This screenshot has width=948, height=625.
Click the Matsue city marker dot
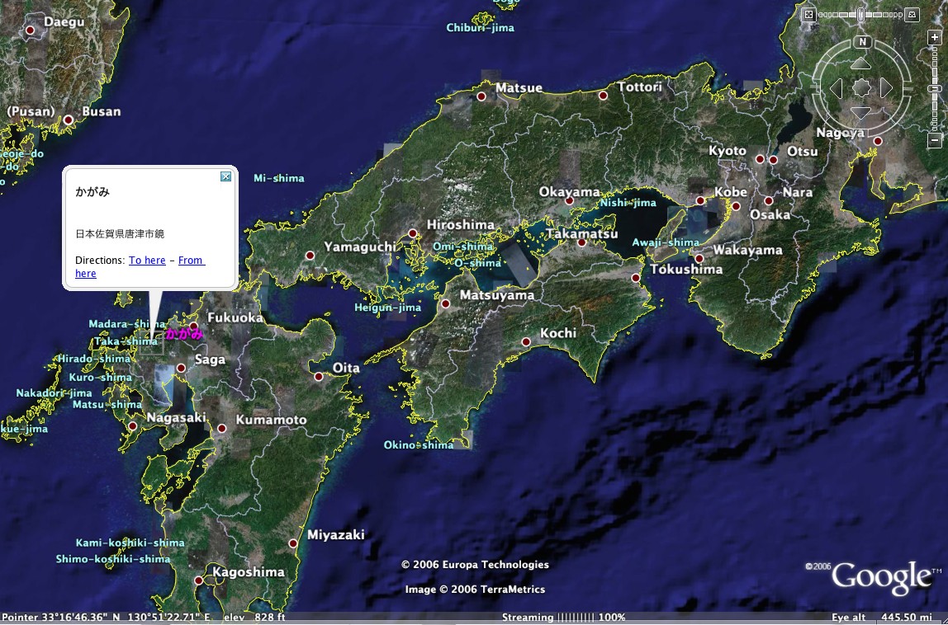481,96
